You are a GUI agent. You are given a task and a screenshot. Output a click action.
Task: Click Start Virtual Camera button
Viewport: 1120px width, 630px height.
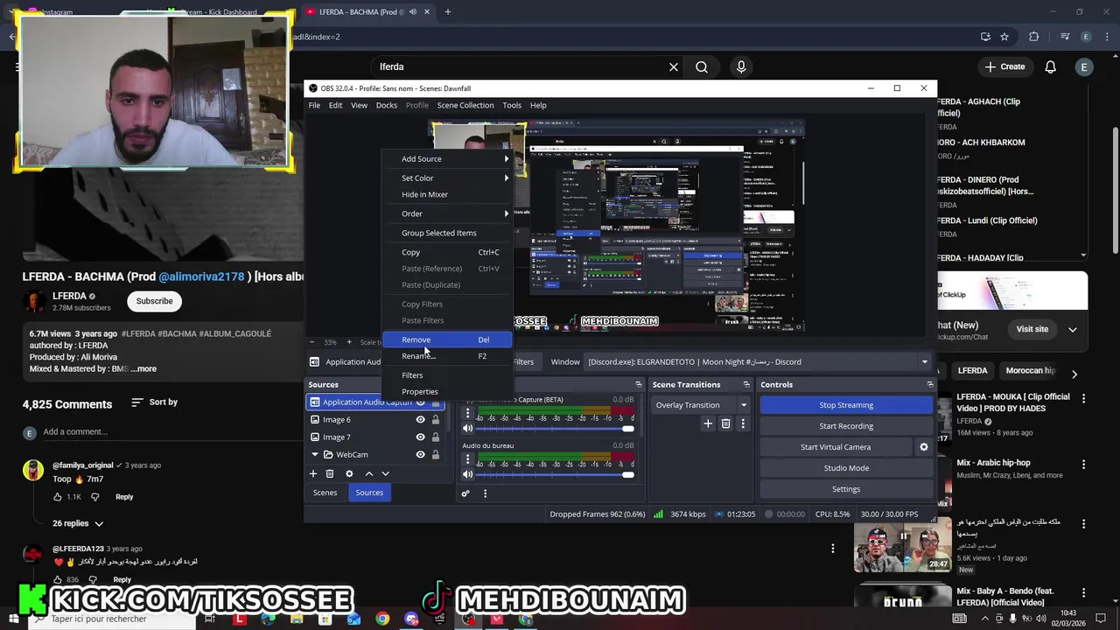[836, 447]
